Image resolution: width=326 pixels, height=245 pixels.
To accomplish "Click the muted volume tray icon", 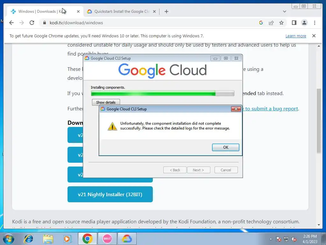I will [294, 239].
